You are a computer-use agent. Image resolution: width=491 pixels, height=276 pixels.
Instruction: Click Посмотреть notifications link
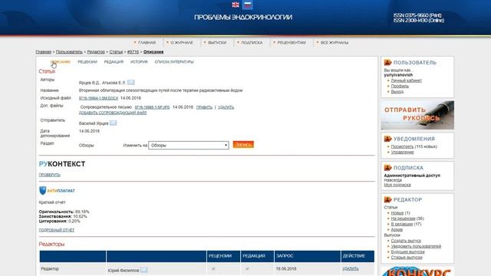[402, 146]
